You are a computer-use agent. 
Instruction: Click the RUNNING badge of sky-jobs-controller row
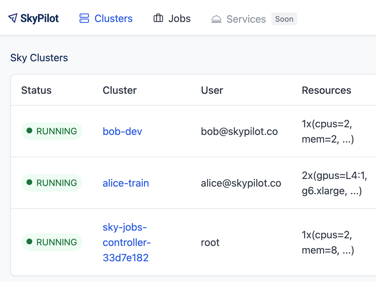pyautogui.click(x=52, y=242)
